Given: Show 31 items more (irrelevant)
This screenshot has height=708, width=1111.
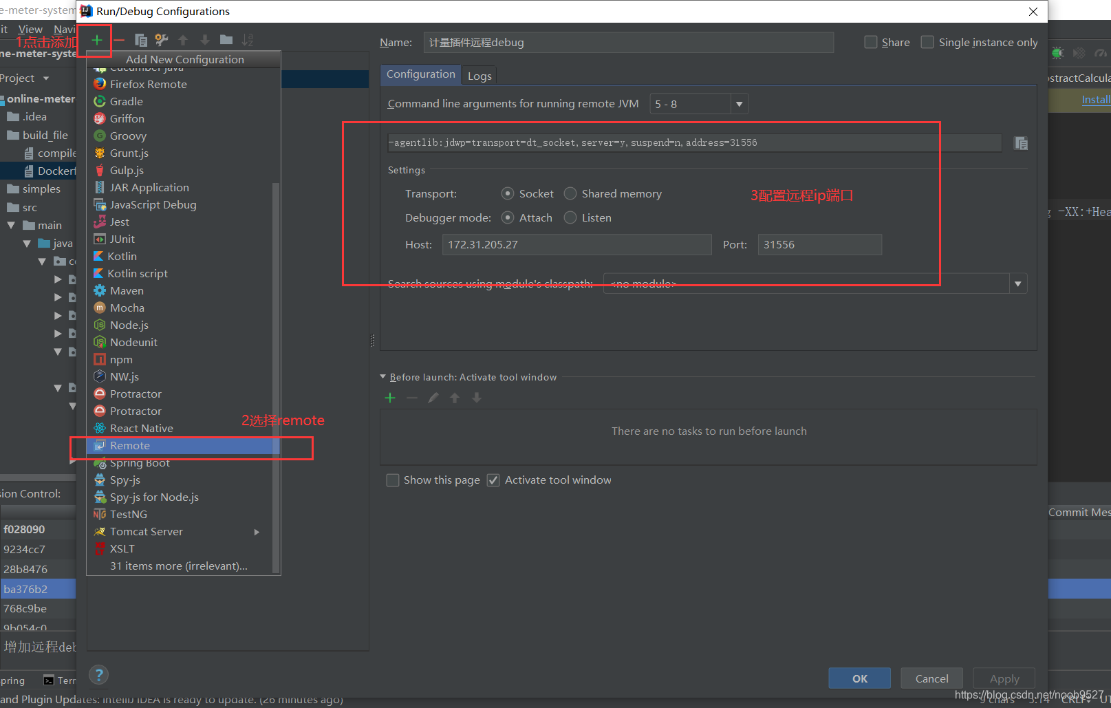Looking at the screenshot, I should tap(180, 566).
